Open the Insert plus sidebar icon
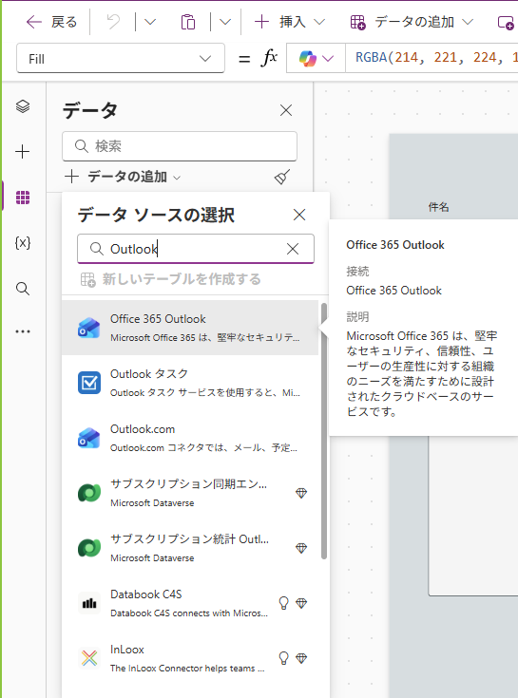This screenshot has height=698, width=518. point(23,152)
